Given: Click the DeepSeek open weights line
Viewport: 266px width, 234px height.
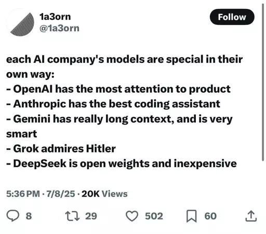Looking at the screenshot, I should [122, 163].
